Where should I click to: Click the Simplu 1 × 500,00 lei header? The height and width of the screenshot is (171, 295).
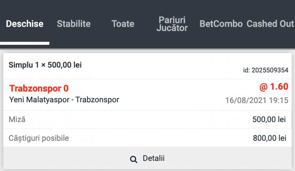coord(45,65)
